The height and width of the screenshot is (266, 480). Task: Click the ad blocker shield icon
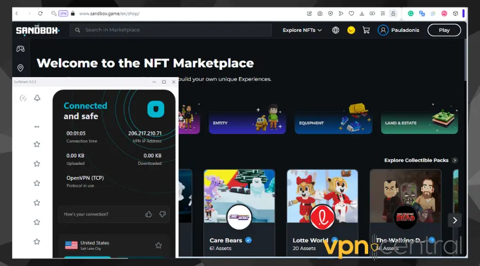(x=330, y=13)
